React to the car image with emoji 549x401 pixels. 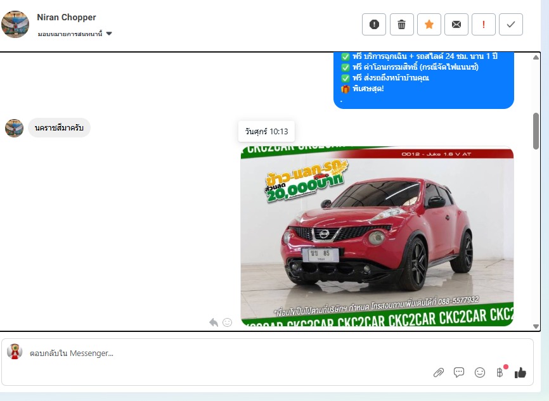tap(227, 322)
